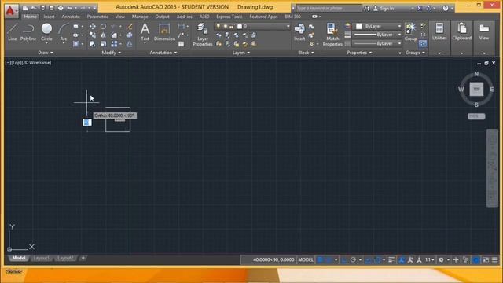Expand the Draw panel
The width and height of the screenshot is (503, 283).
click(x=46, y=53)
